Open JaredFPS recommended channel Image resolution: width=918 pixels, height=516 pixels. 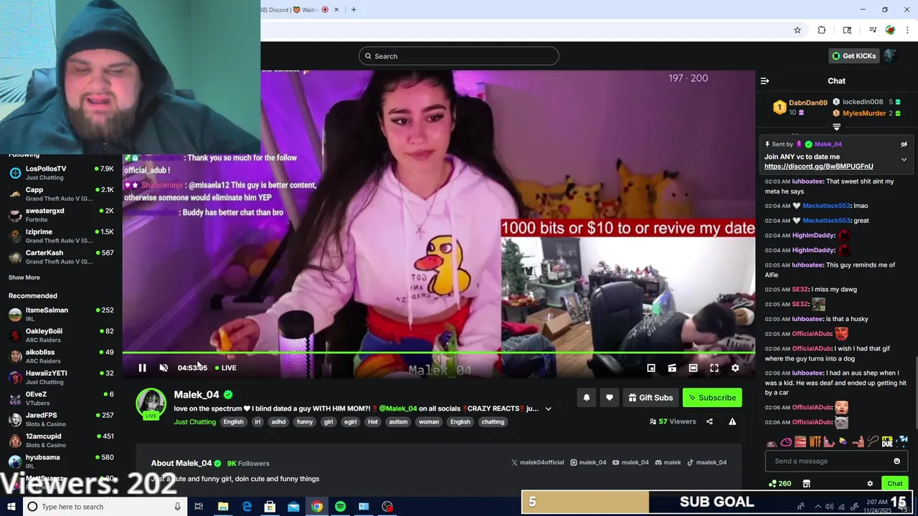point(61,419)
